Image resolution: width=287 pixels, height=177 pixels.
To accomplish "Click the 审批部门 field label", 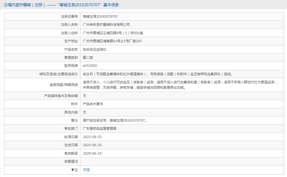I will coord(71,128).
